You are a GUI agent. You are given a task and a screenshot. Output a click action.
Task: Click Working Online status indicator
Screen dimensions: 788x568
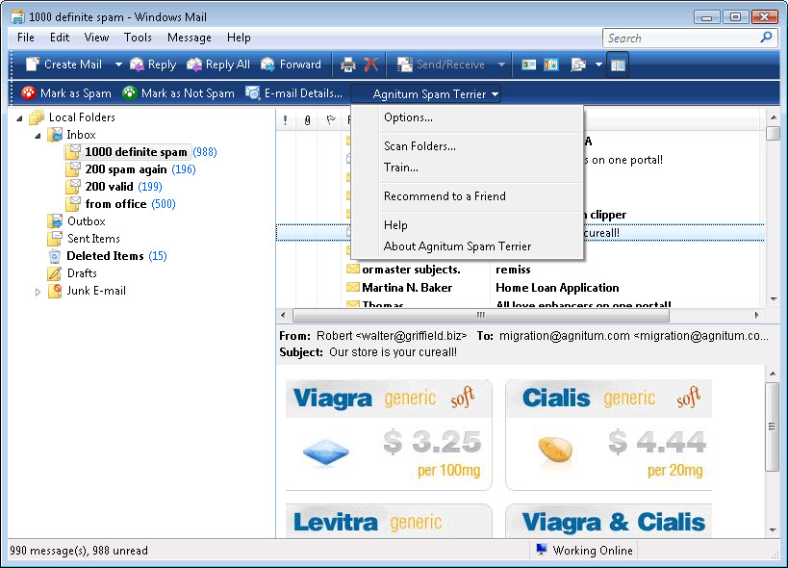pyautogui.click(x=584, y=551)
